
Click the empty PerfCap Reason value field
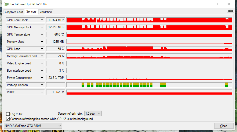(x=56, y=85)
